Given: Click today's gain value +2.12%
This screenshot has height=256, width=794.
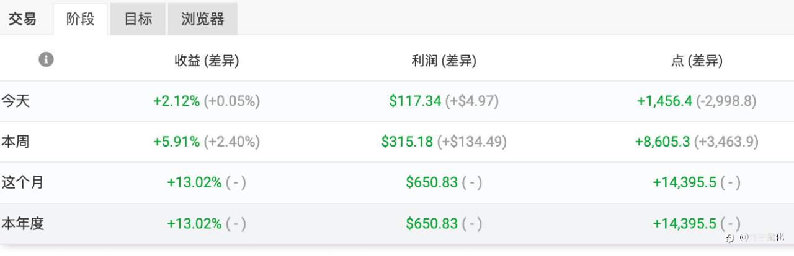Looking at the screenshot, I should coord(177,101).
